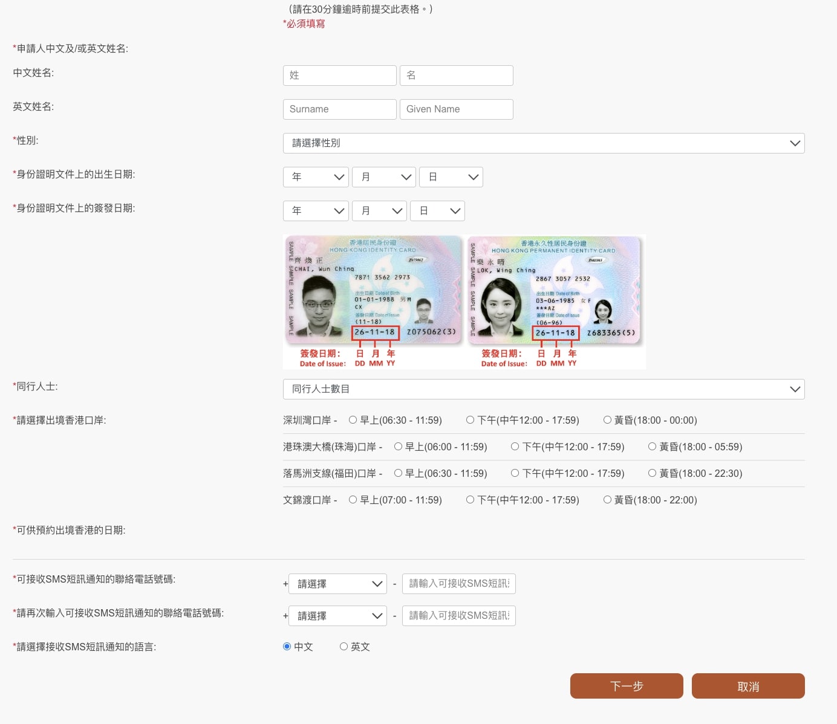This screenshot has width=837, height=724.
Task: Choose 中文 as SMS notification language
Action: point(287,647)
